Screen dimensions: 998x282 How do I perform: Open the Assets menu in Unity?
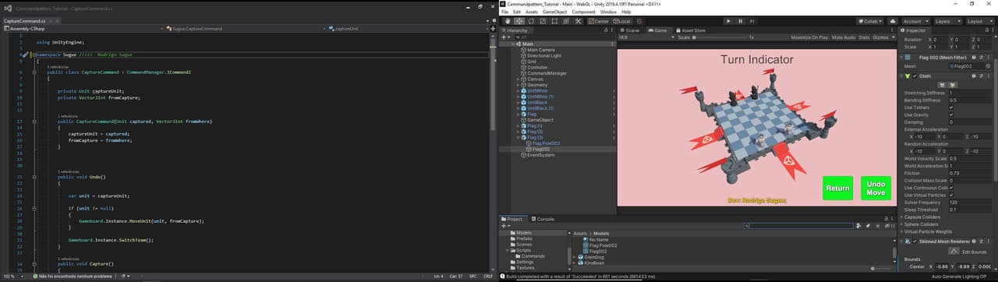pos(532,12)
